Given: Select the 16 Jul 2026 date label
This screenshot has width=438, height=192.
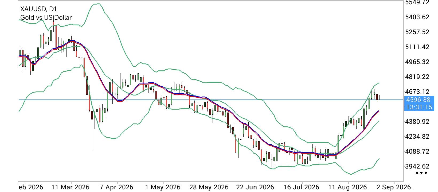Looking at the screenshot, I should [302, 187].
